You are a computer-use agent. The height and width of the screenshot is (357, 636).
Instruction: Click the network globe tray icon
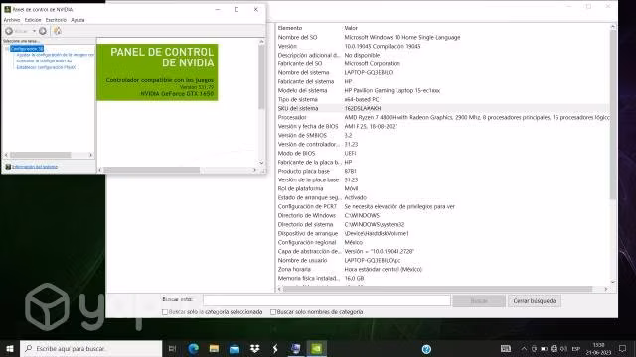coord(555,348)
